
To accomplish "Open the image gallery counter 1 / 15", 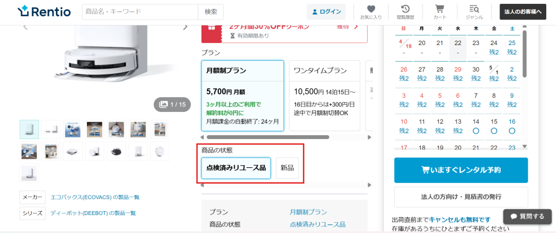I will pyautogui.click(x=172, y=104).
